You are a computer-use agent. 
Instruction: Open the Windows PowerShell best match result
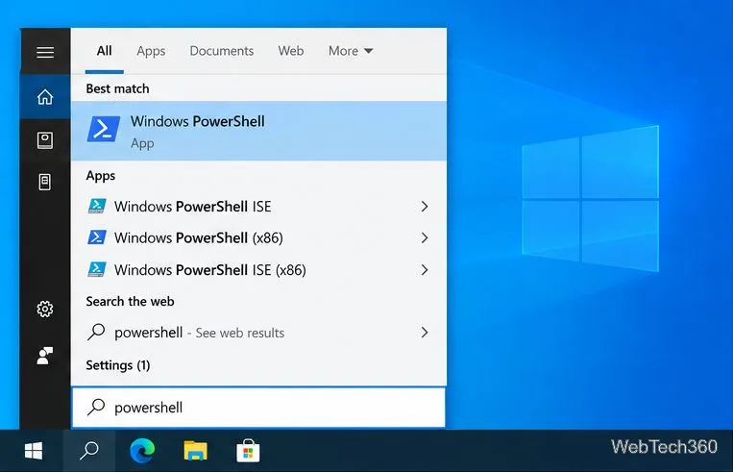point(259,131)
